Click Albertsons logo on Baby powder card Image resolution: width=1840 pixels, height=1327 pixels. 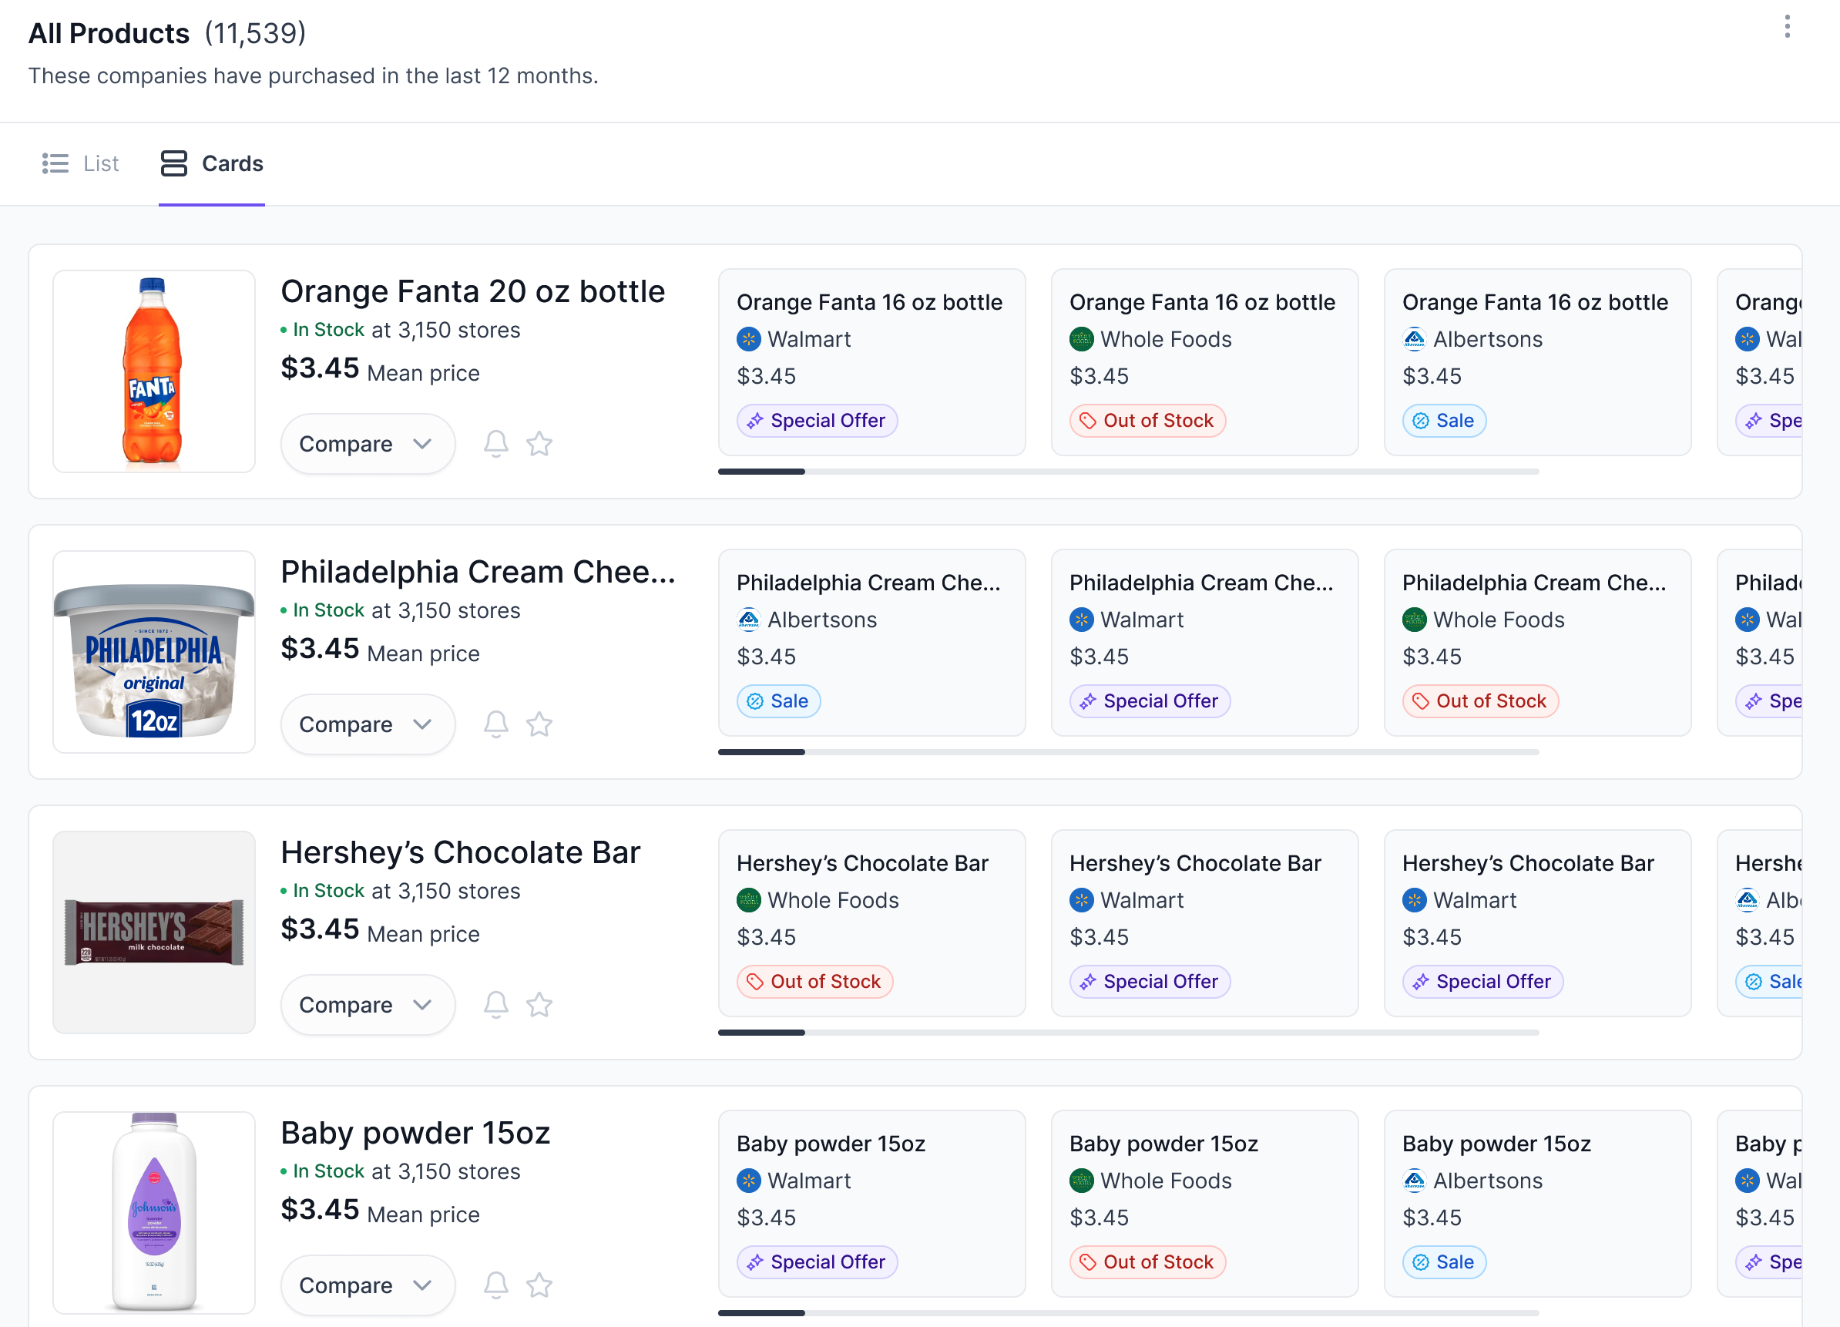tap(1415, 1181)
